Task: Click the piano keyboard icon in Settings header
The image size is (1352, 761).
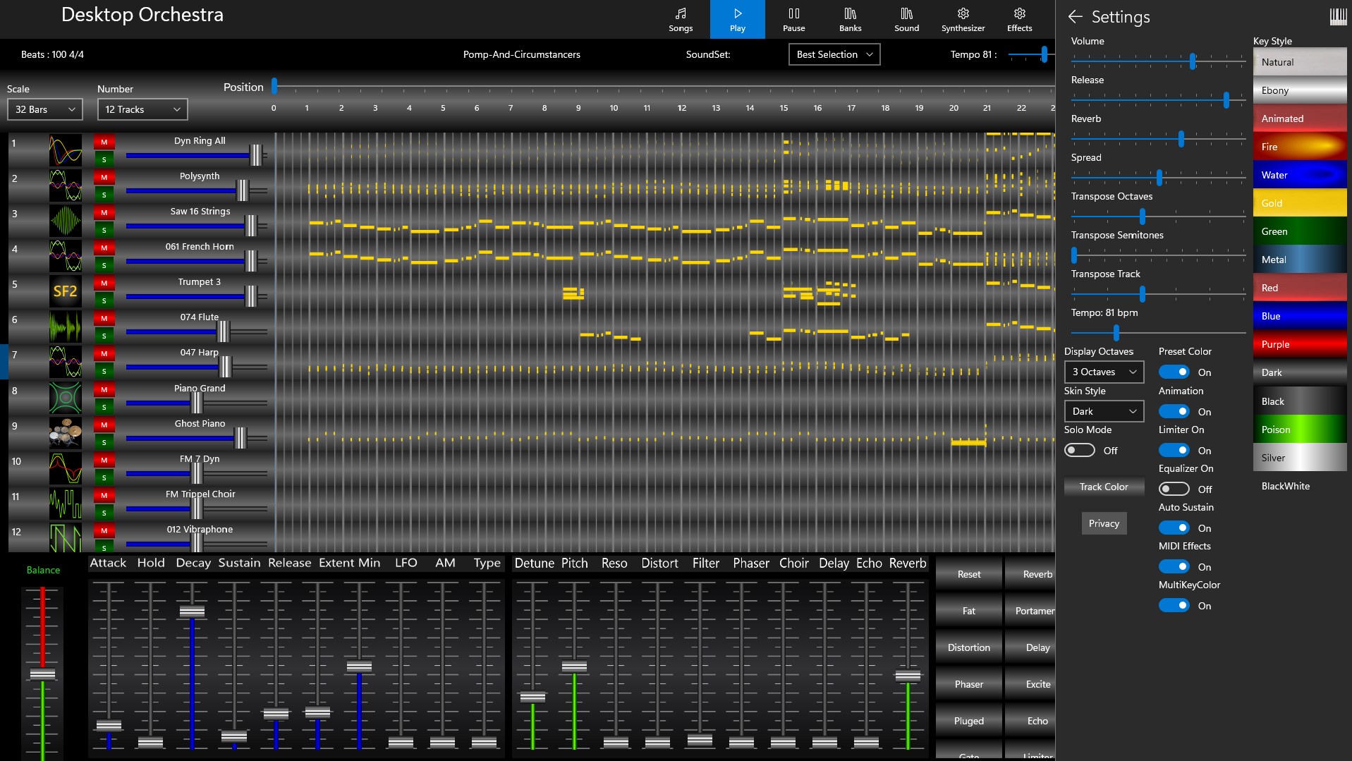Action: point(1337,16)
